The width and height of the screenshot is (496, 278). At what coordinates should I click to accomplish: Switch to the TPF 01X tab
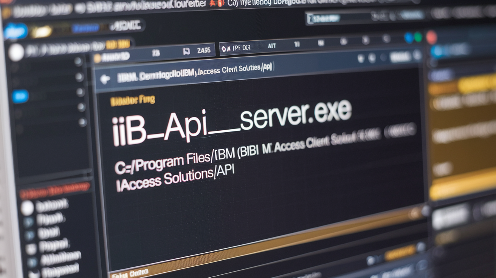(x=241, y=48)
